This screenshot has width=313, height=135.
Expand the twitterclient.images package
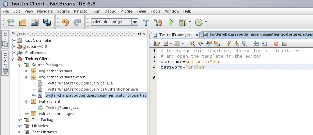point(27,114)
